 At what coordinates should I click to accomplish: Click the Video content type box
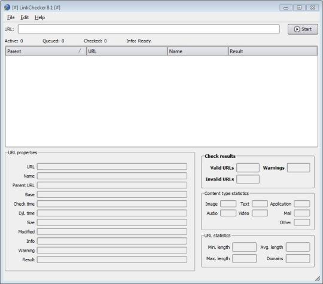click(x=260, y=213)
